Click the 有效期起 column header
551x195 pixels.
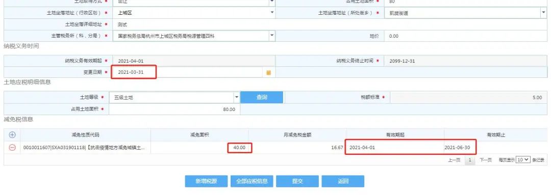[x=395, y=135]
